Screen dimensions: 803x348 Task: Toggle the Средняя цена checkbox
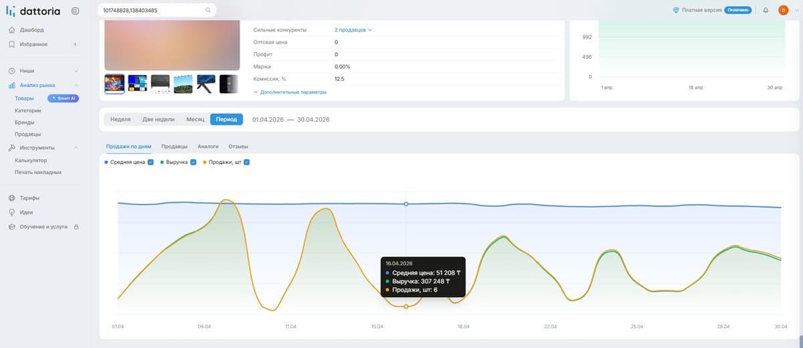point(151,162)
